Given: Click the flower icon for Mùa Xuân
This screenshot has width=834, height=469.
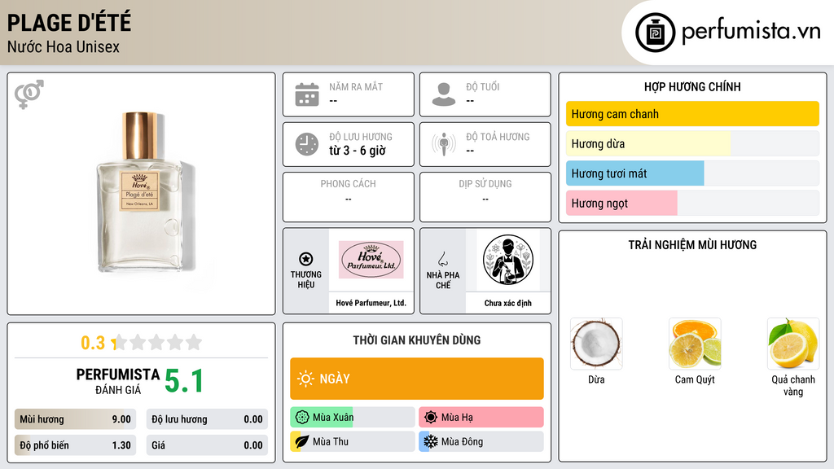Looking at the screenshot, I should click(302, 418).
